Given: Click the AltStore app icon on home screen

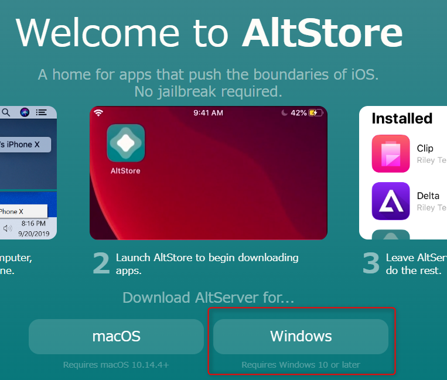Looking at the screenshot, I should [126, 143].
